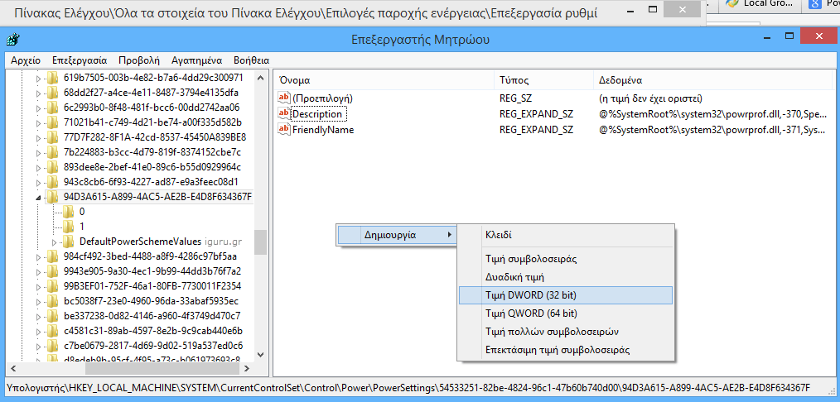
Task: Expand key 71021b41-c749-4d21-be74-a00f335d582b
Action: [38, 123]
